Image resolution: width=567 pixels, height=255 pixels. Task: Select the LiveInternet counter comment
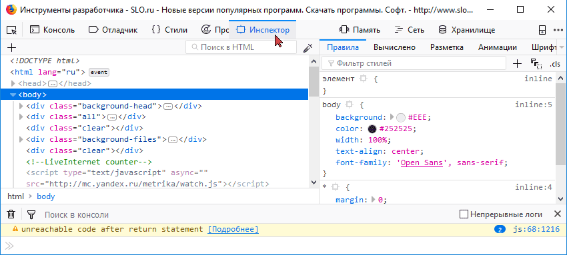(89, 162)
